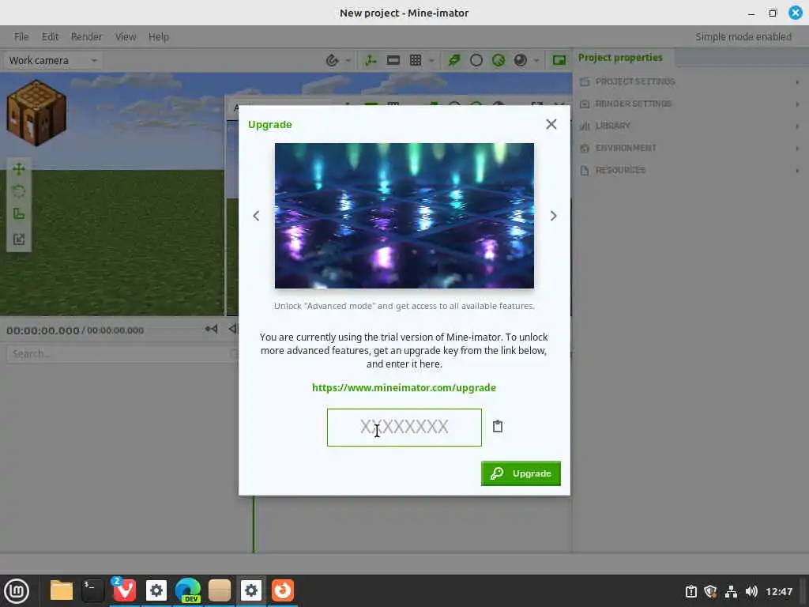Toggle the grid overlay icon
This screenshot has width=809, height=607.
(x=416, y=60)
